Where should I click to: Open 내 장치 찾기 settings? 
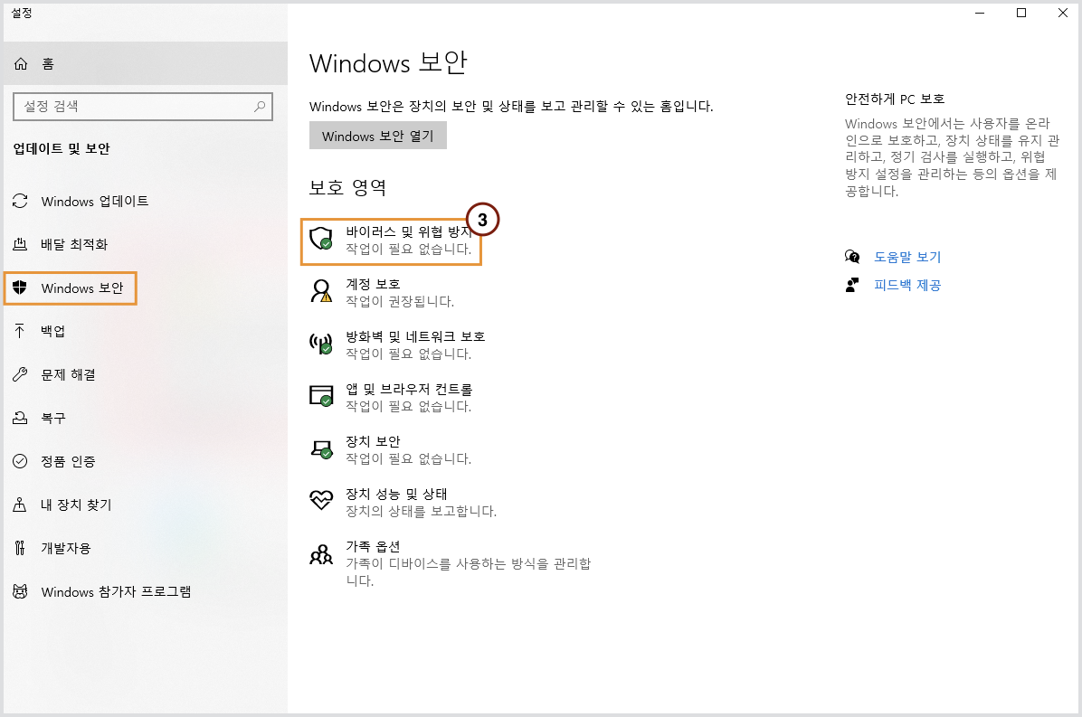[x=146, y=505]
